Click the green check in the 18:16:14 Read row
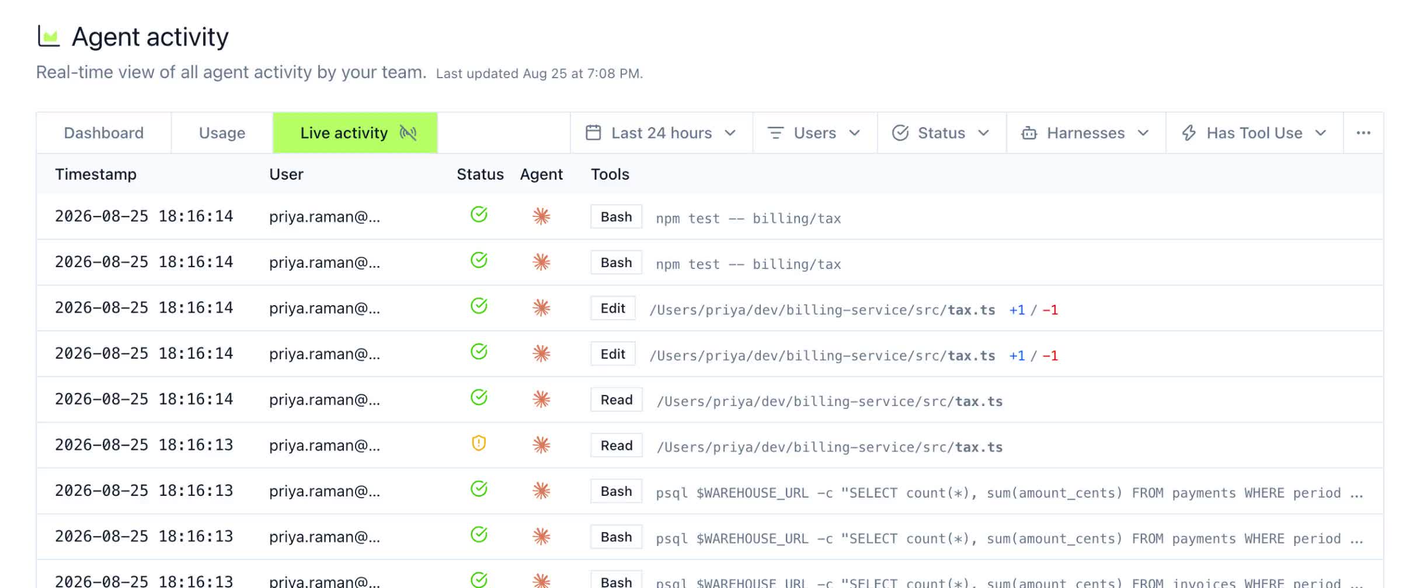The image size is (1420, 588). point(479,398)
